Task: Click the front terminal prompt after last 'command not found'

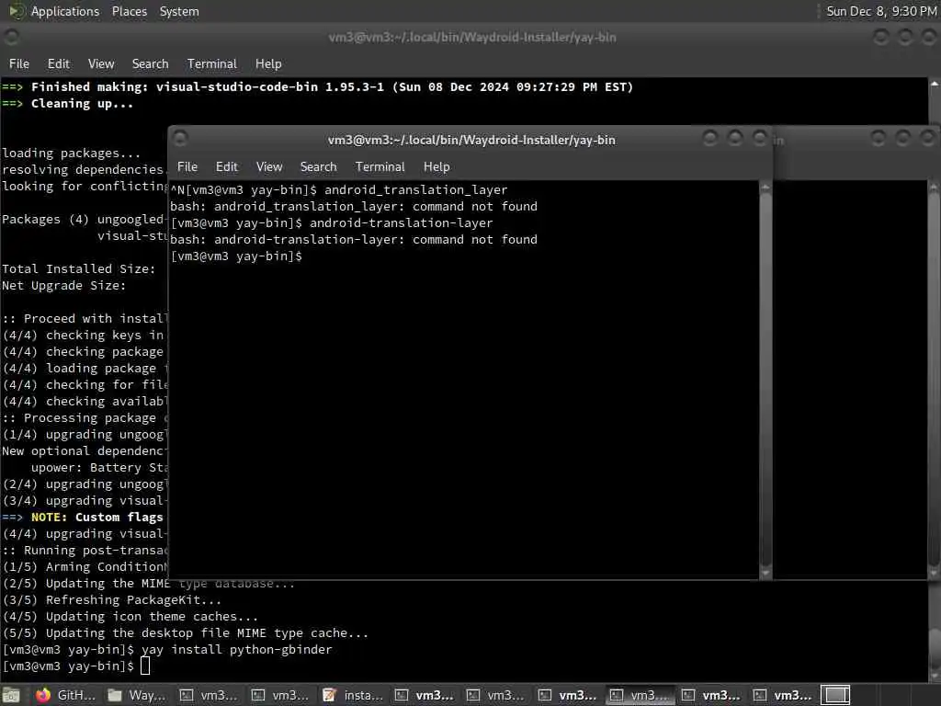Action: coord(236,256)
